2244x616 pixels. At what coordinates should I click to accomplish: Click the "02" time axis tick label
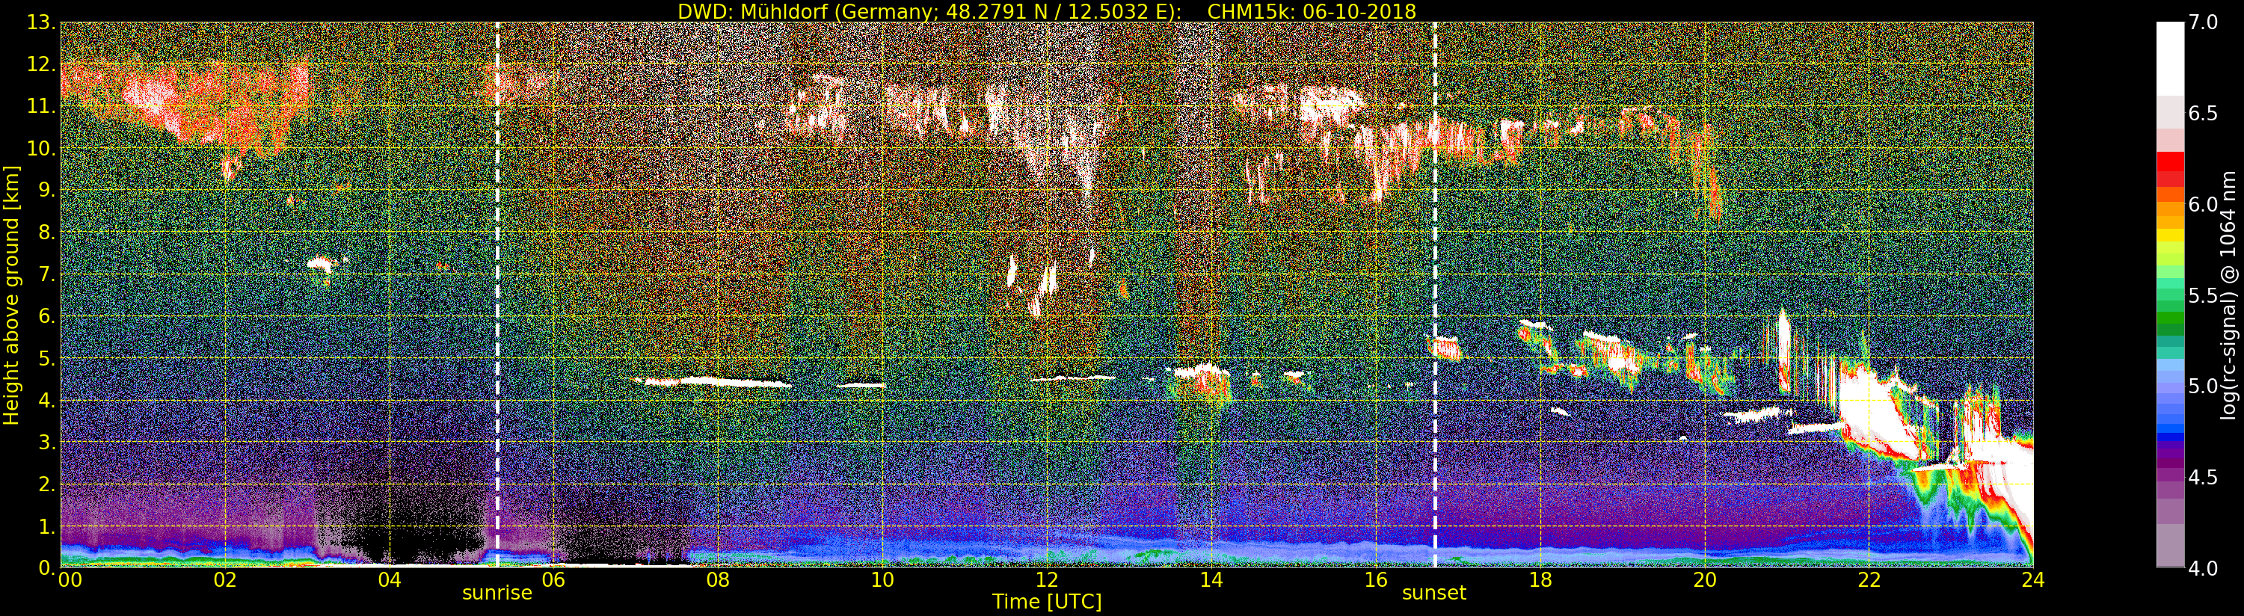point(225,581)
